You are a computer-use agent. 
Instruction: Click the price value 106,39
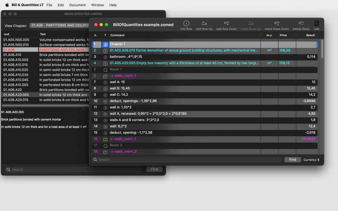pyautogui.click(x=284, y=50)
